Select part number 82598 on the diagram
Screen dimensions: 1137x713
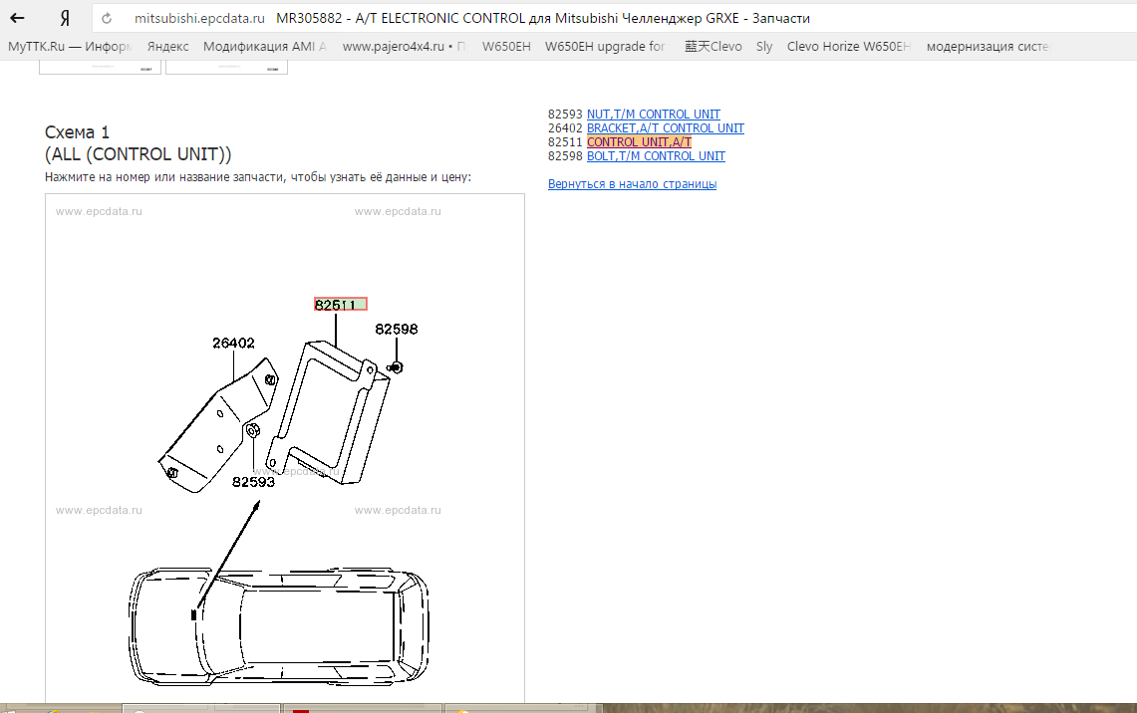pyautogui.click(x=396, y=329)
